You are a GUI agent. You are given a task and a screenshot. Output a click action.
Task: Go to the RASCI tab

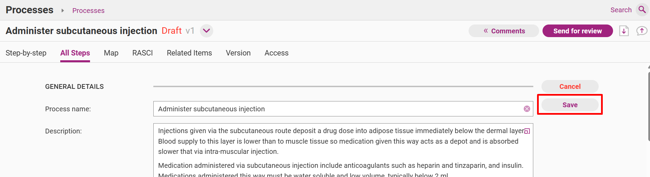pos(142,53)
